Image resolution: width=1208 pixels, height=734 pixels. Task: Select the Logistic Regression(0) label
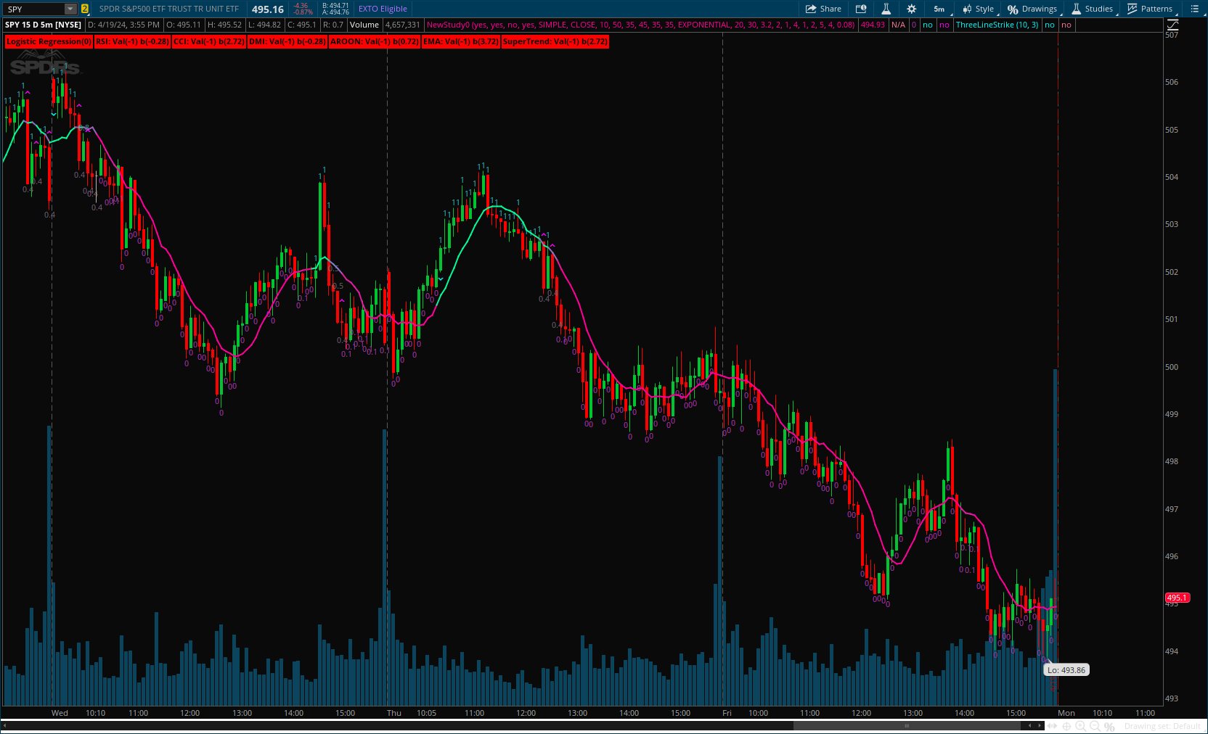pyautogui.click(x=49, y=41)
